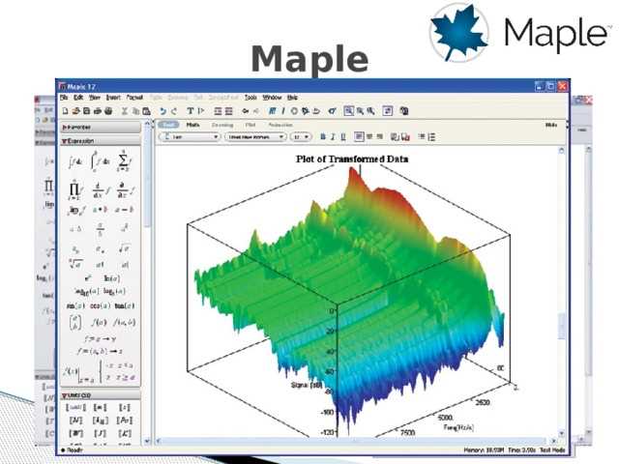Click the Text Mode indicator in the status bar

pos(552,449)
